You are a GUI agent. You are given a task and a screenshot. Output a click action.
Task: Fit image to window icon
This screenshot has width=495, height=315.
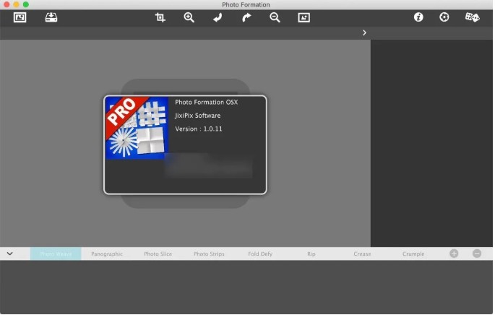[304, 17]
